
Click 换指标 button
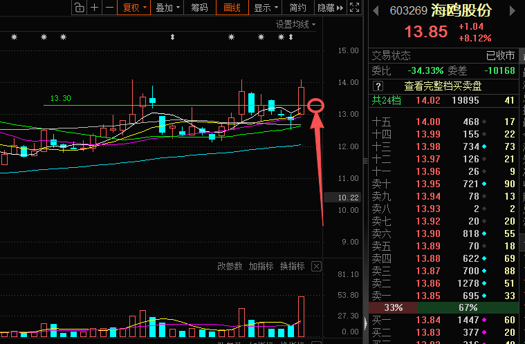point(293,266)
